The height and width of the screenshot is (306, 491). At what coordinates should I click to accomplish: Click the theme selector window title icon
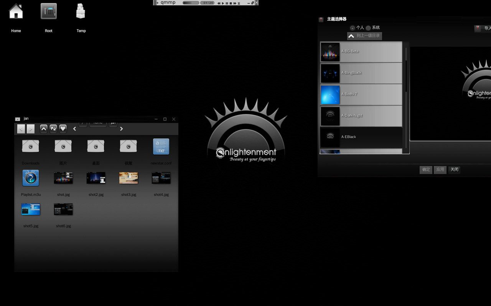[x=321, y=20]
